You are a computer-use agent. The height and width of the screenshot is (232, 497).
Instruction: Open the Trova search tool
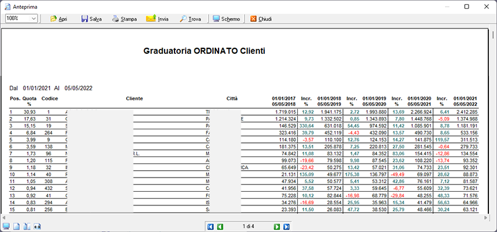point(190,19)
